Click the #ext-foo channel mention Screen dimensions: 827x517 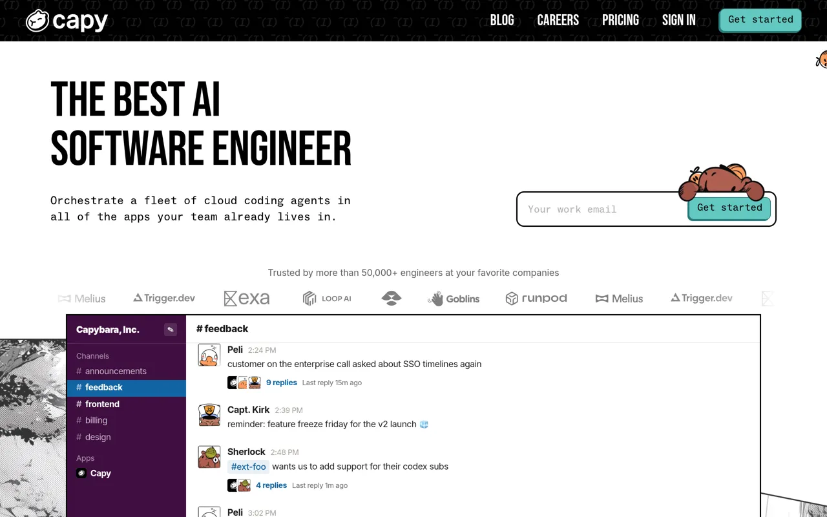(x=249, y=467)
